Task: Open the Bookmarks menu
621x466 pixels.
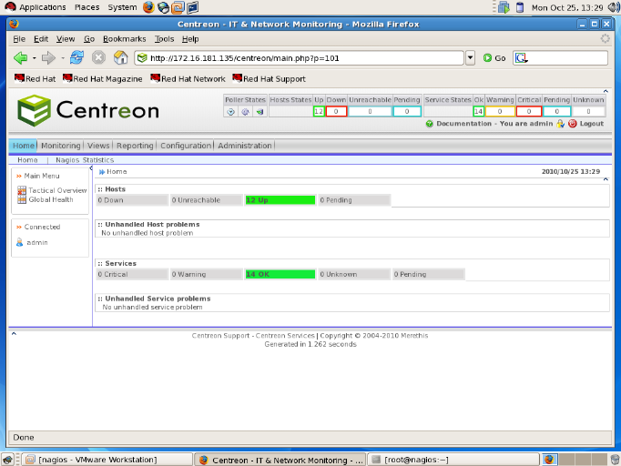Action: [125, 39]
